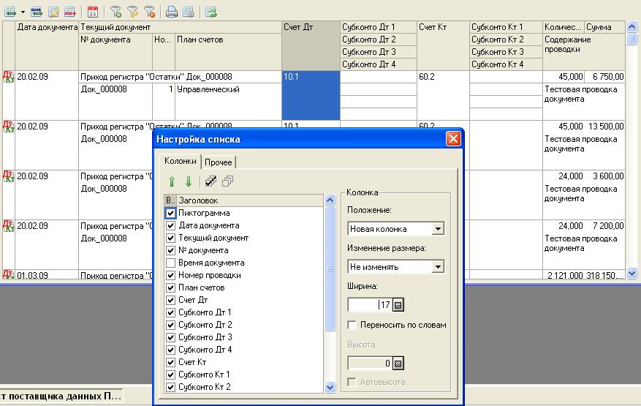Open the 'Положение' dropdown list
Screen dimensions: 641x406
tap(438, 229)
